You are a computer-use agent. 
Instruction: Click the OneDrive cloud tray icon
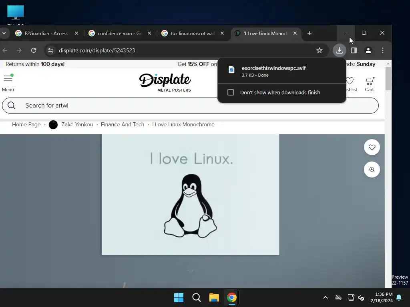click(x=338, y=297)
